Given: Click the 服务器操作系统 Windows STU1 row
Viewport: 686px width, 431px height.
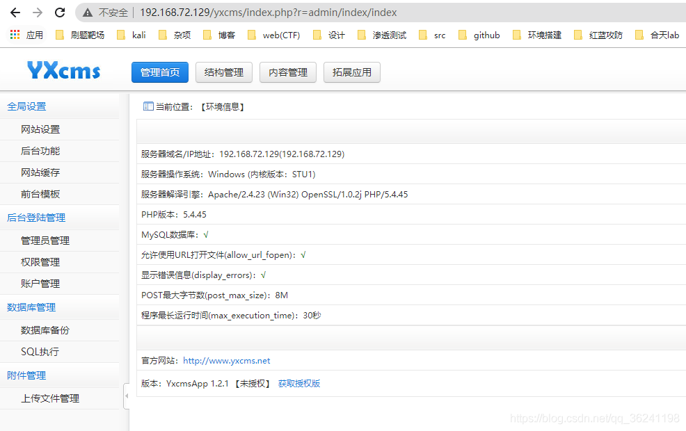Looking at the screenshot, I should (411, 174).
